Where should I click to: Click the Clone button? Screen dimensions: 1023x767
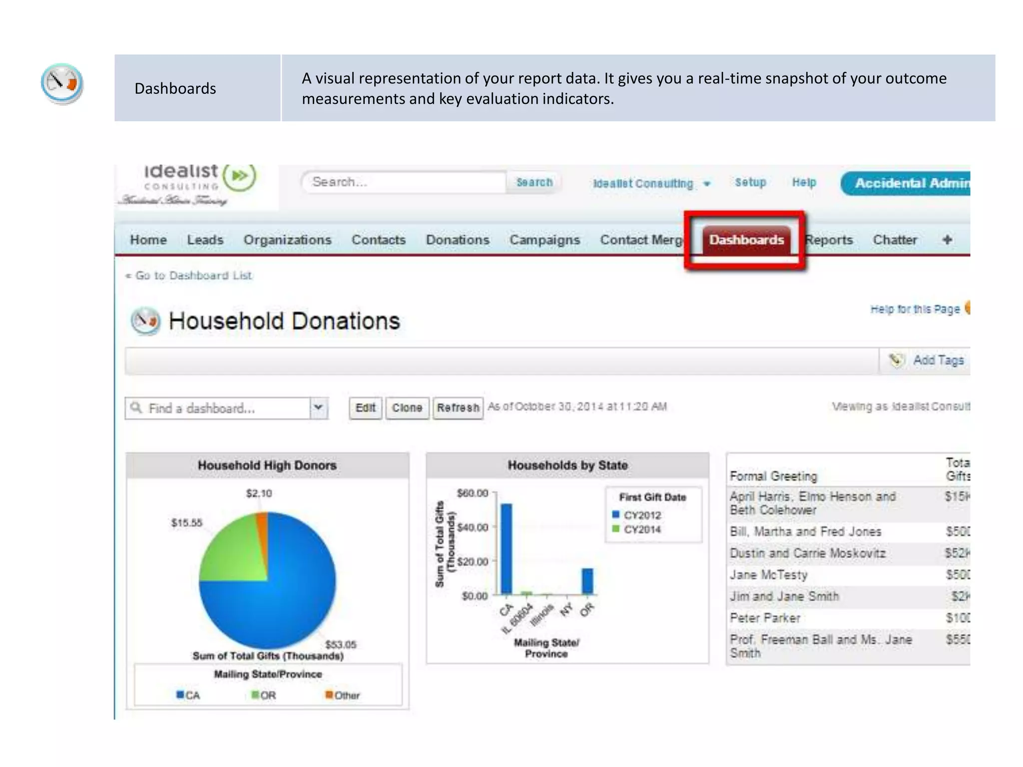407,408
